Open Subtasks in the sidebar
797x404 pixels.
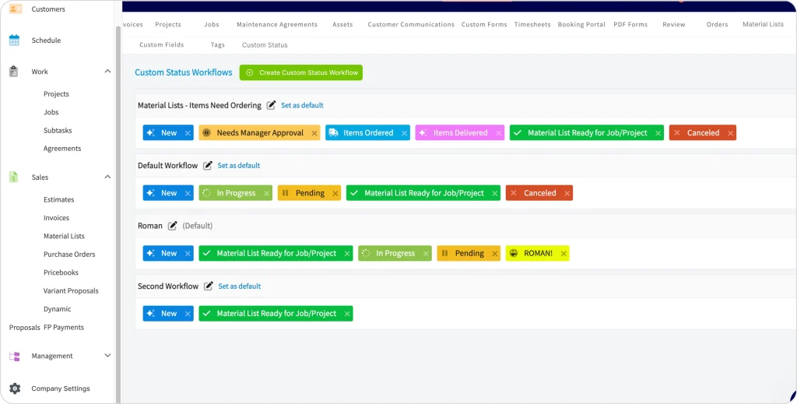tap(58, 131)
